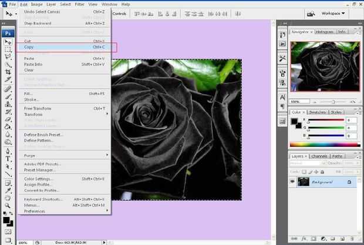The width and height of the screenshot is (364, 245).
Task: Toggle lock transparent pixels in Layers
Action: [x=304, y=172]
